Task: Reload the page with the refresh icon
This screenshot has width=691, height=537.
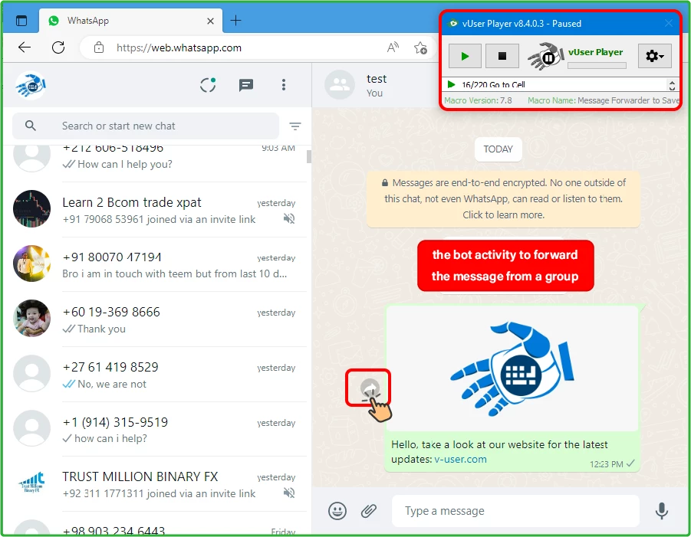Action: coord(58,47)
